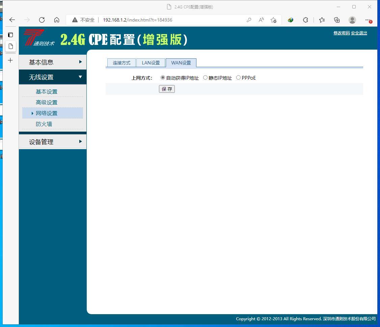Open a new tab with the plus icon
380x327 pixels.
point(10,60)
